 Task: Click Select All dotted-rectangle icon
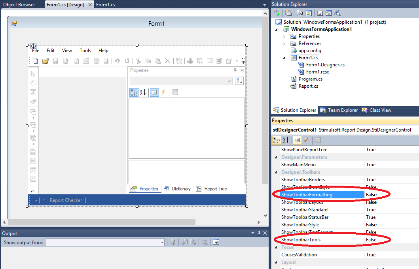(179, 61)
